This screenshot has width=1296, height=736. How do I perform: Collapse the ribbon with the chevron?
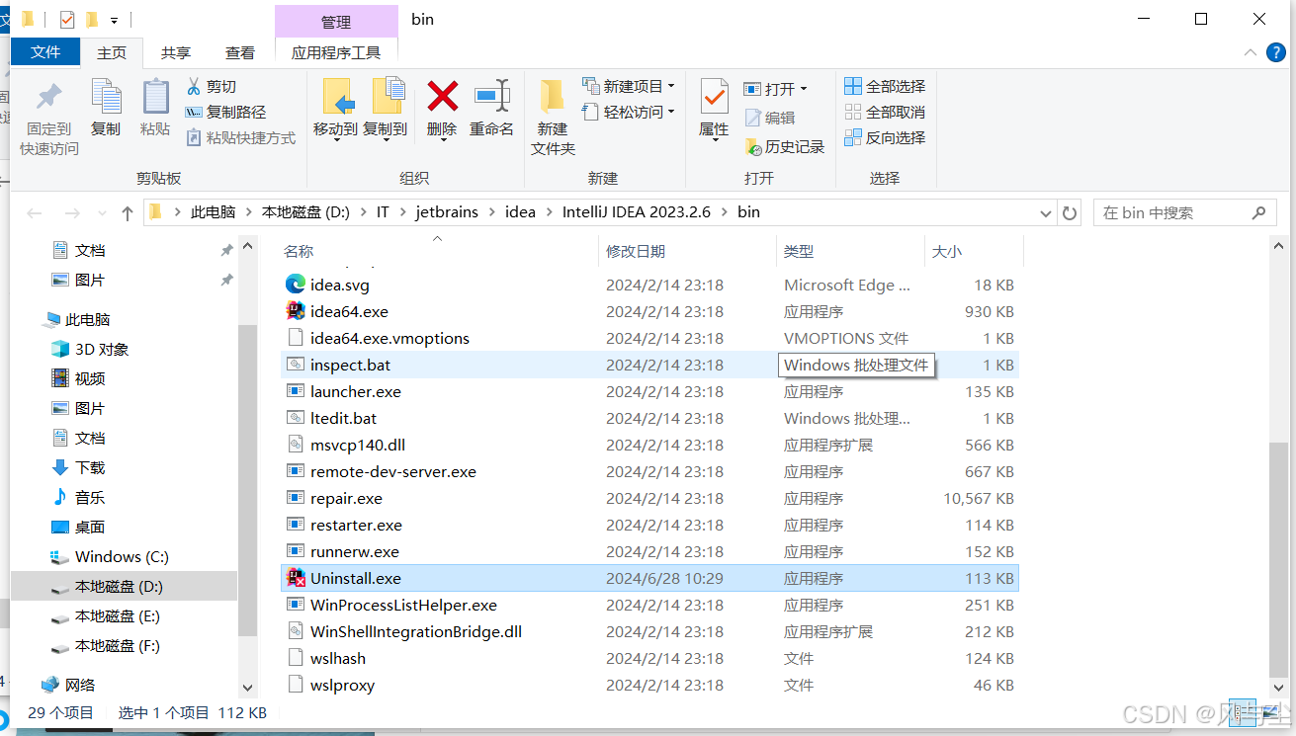[1253, 52]
